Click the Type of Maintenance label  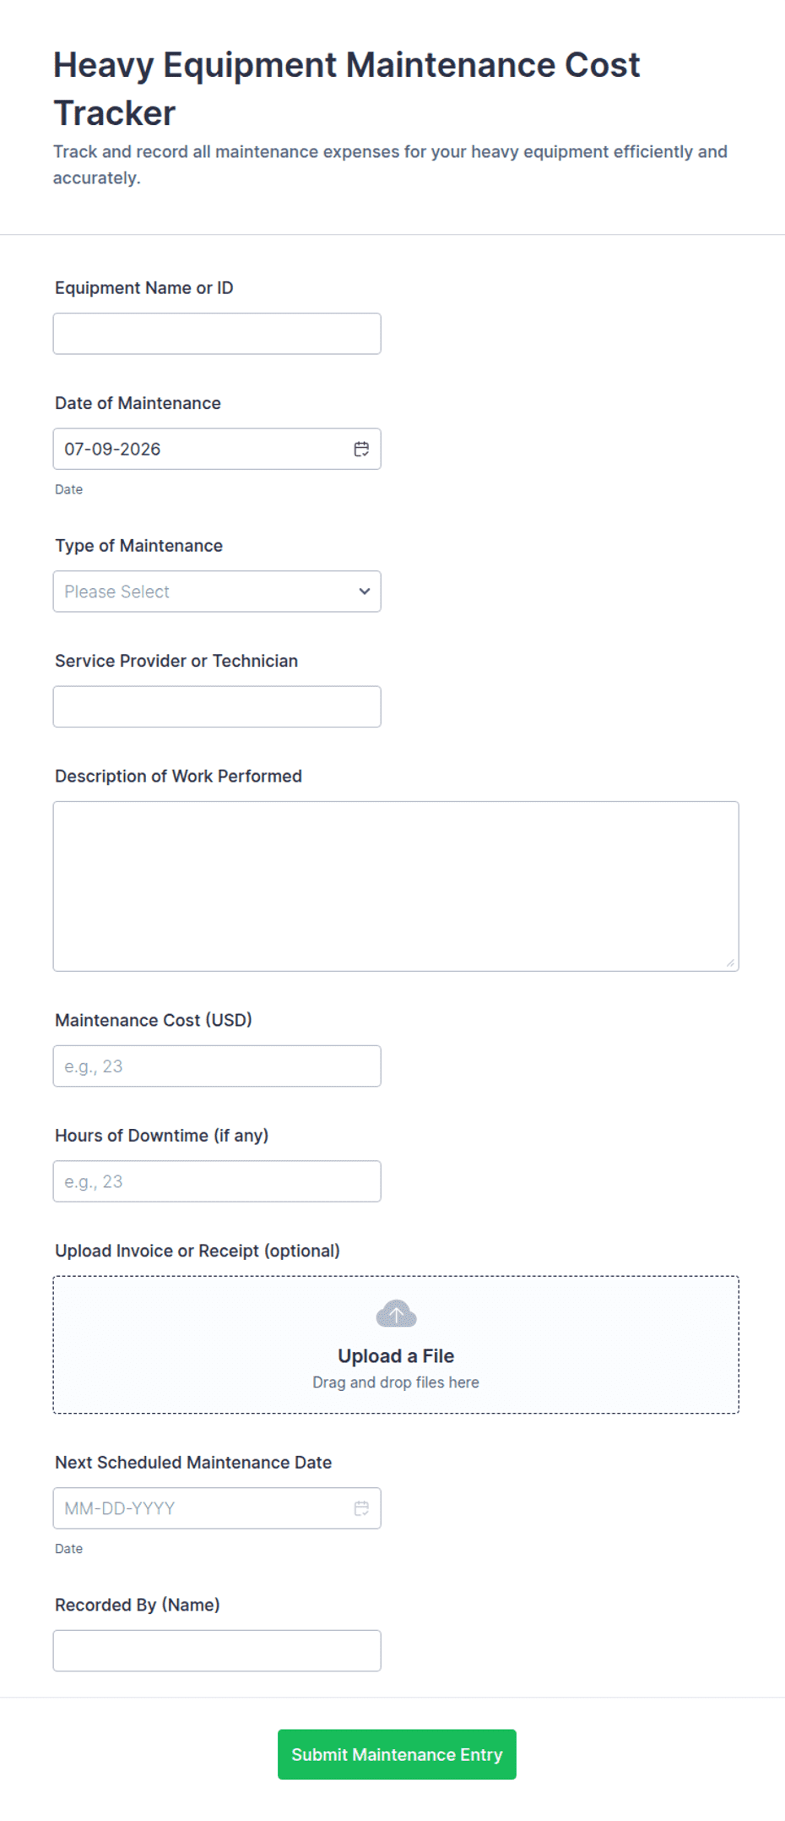point(139,546)
